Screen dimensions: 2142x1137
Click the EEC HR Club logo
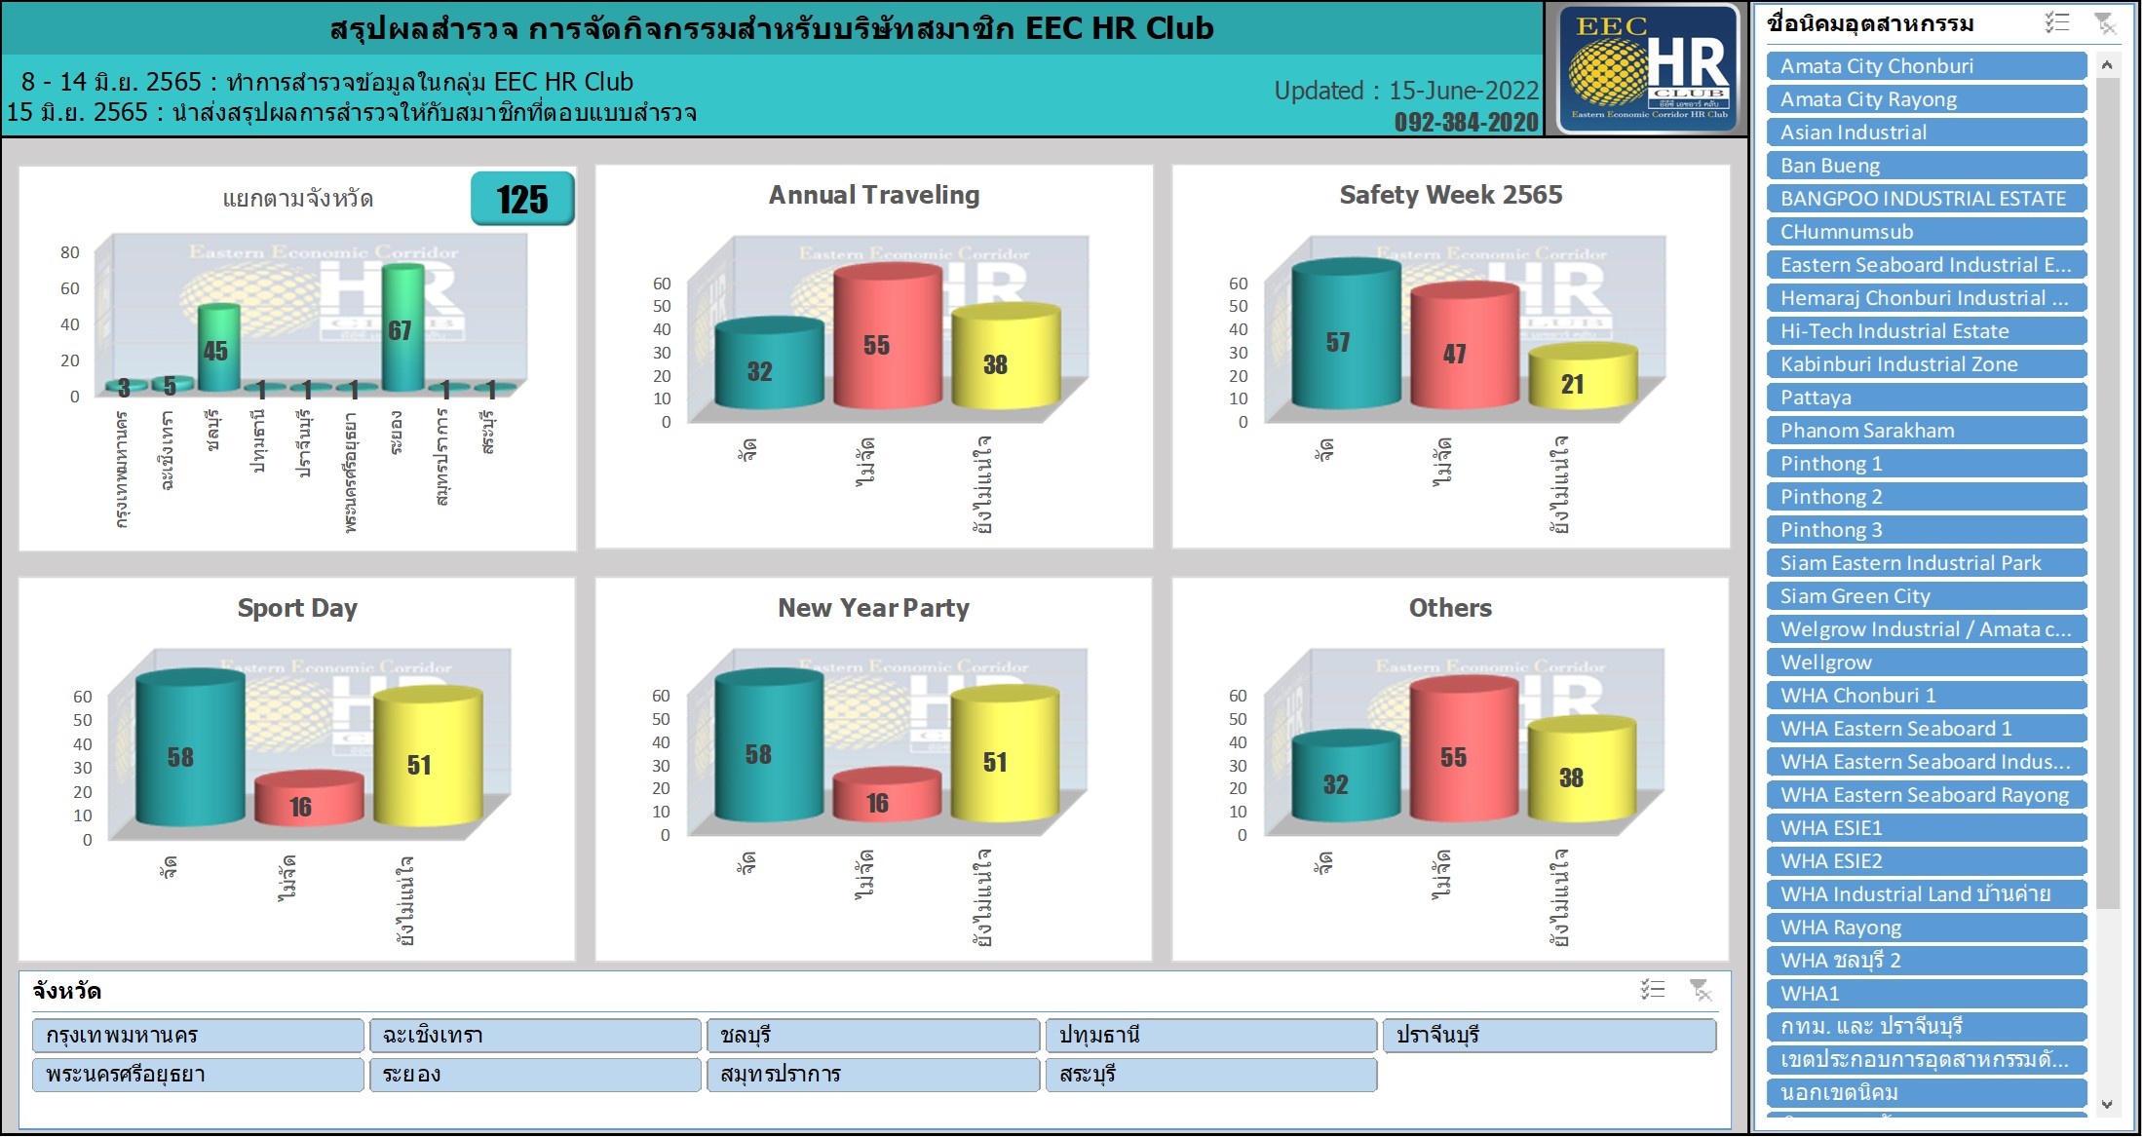(1649, 68)
